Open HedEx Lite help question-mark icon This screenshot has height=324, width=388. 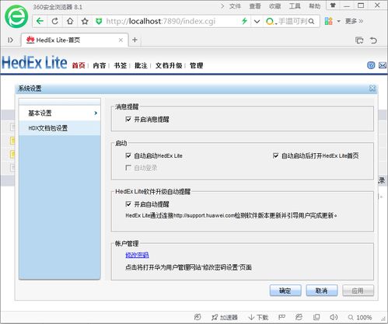tap(371, 65)
